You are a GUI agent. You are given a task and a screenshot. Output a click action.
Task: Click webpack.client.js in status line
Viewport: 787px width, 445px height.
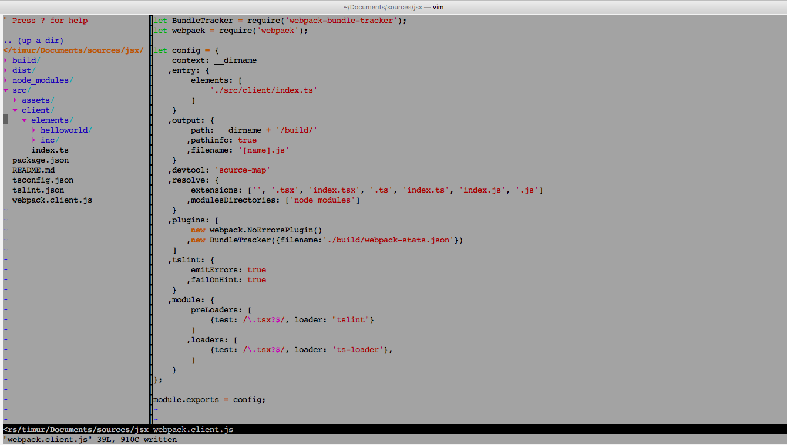pos(193,430)
